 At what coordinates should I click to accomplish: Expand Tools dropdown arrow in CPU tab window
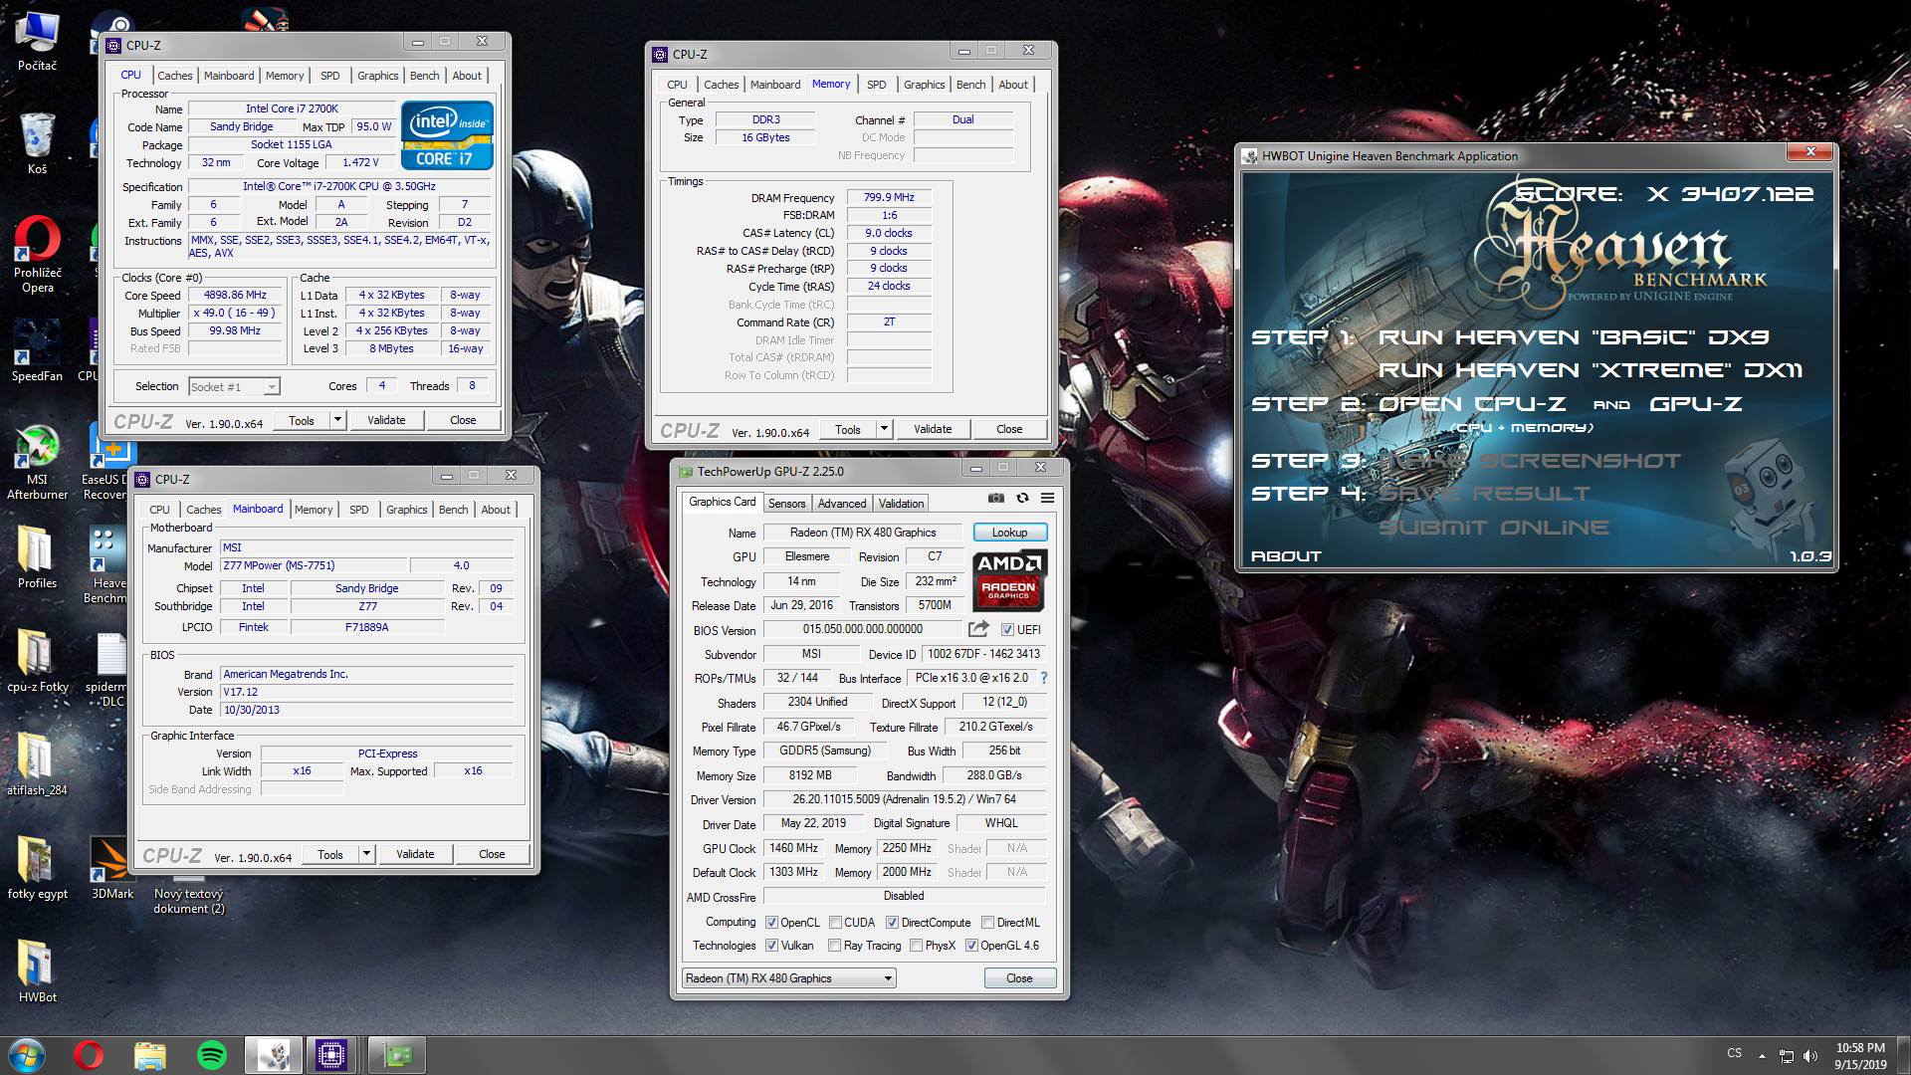(337, 420)
